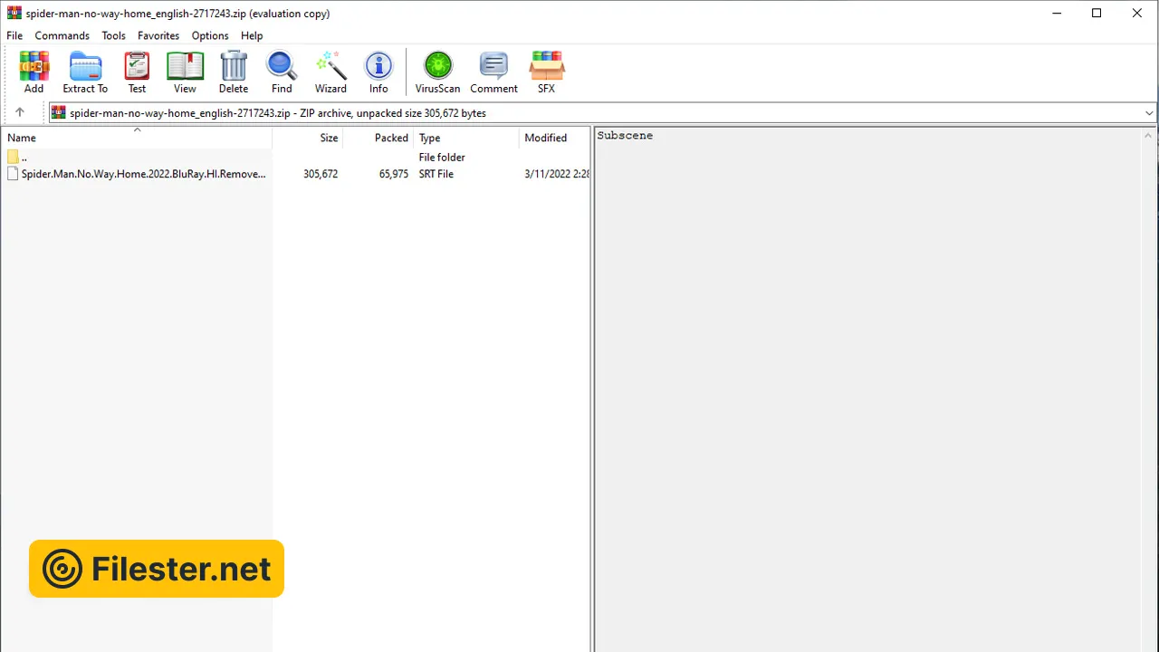The height and width of the screenshot is (652, 1159).
Task: Launch the Wizard tool
Action: [x=330, y=72]
